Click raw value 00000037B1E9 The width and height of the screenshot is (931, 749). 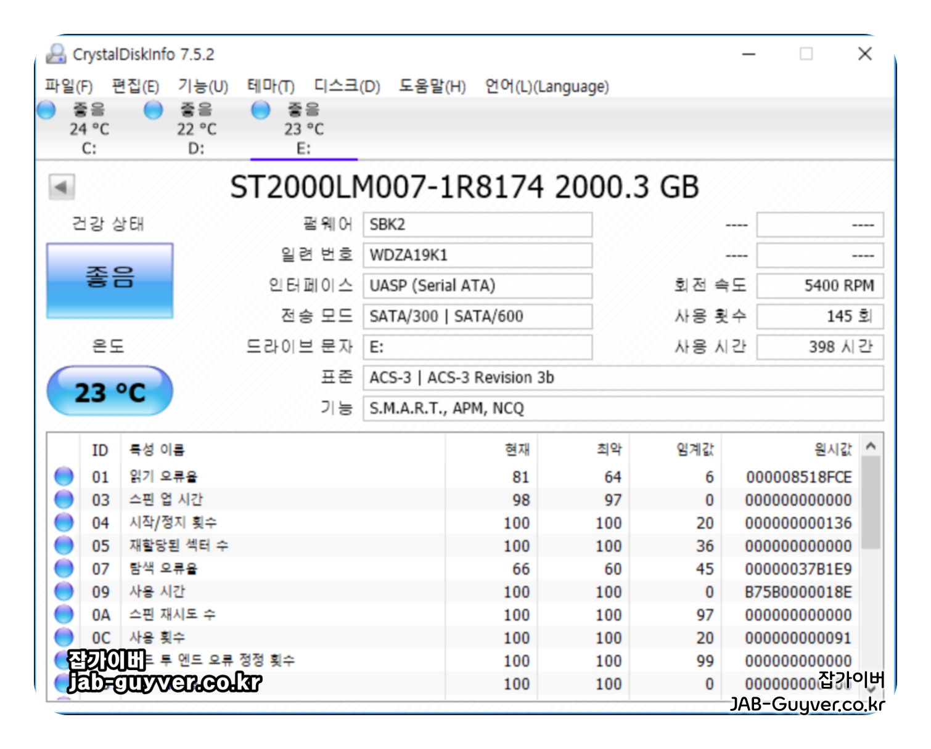pos(798,569)
